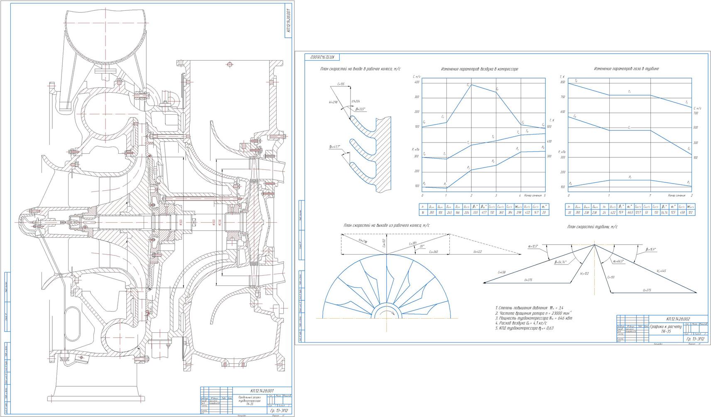Click the note '2. Частота вращения ротора n = 23000 мин'
Image resolution: width=711 pixels, height=417 pixels.
534,313
